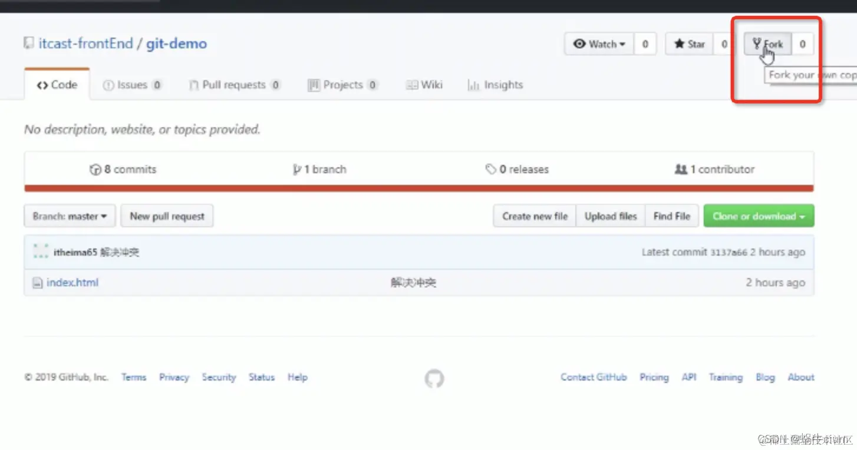Switch to the Issues tab

pos(132,85)
